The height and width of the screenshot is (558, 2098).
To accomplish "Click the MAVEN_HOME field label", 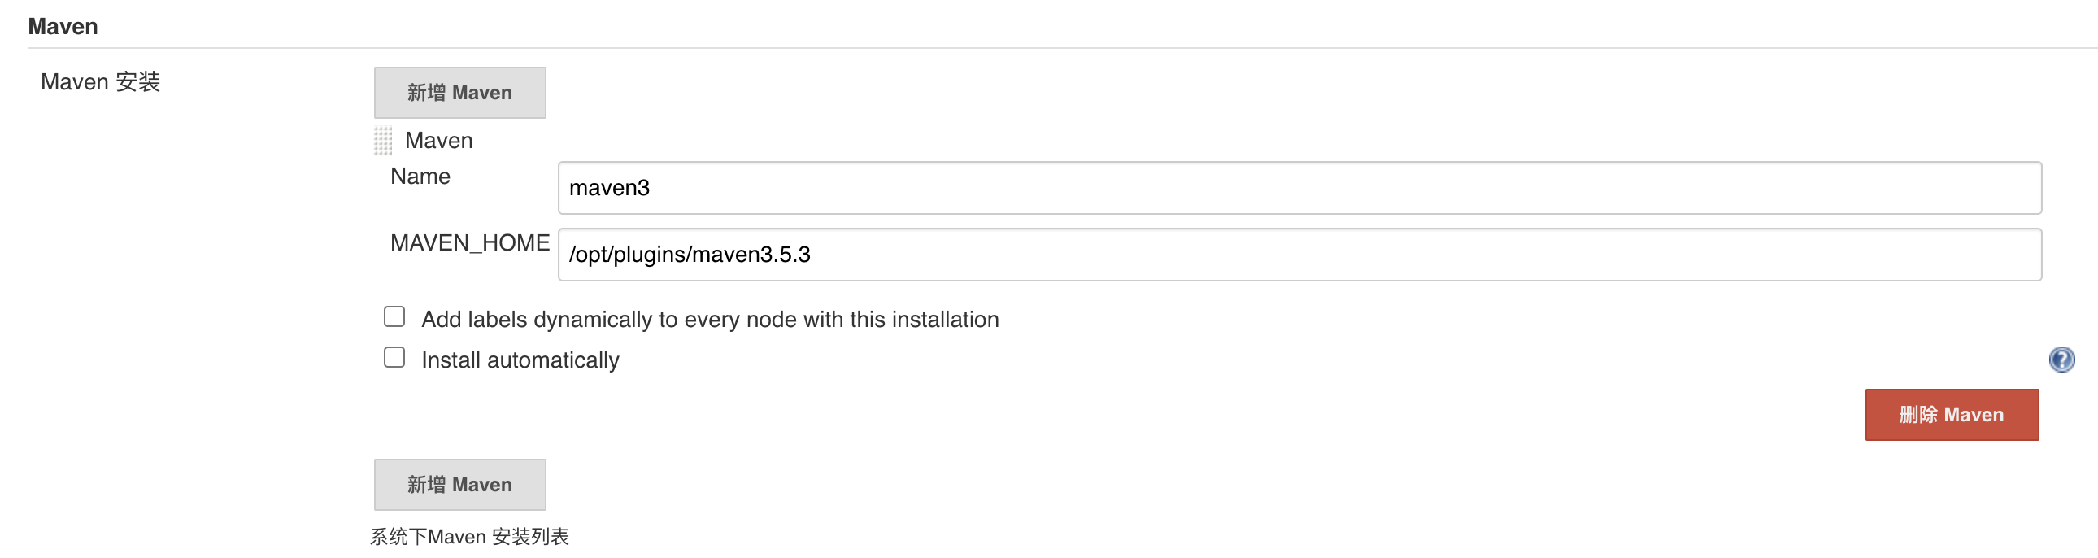I will 470,242.
